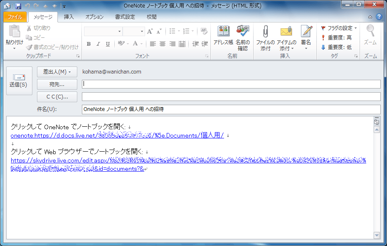387x246 pixels.
Task: Toggle align text left
Action: [153, 44]
